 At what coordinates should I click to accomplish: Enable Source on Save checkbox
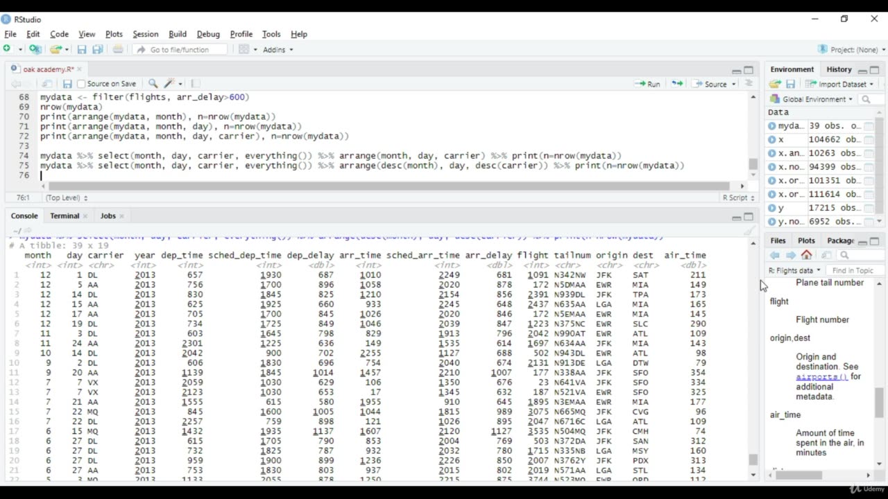tap(81, 84)
